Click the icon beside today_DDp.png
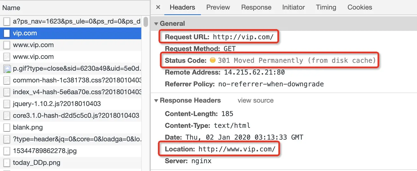This screenshot has height=171, width=417. tap(6, 163)
